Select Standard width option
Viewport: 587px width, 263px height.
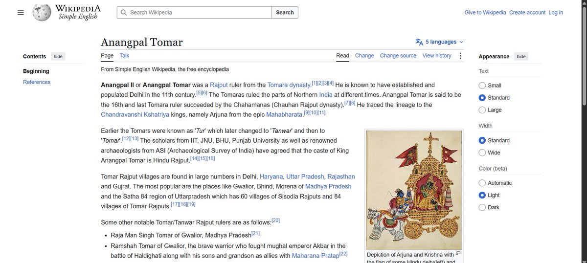point(482,140)
